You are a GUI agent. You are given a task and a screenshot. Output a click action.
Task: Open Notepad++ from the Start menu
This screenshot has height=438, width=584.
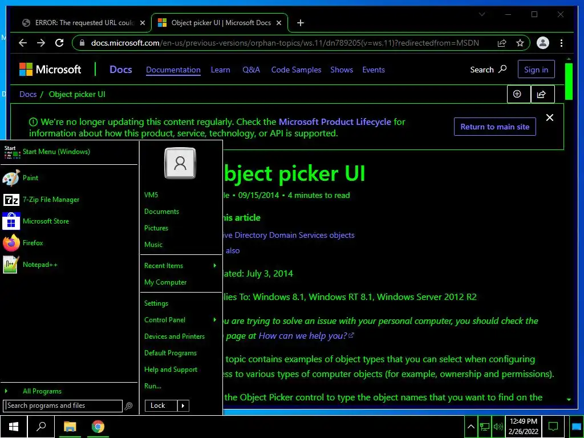click(69, 265)
